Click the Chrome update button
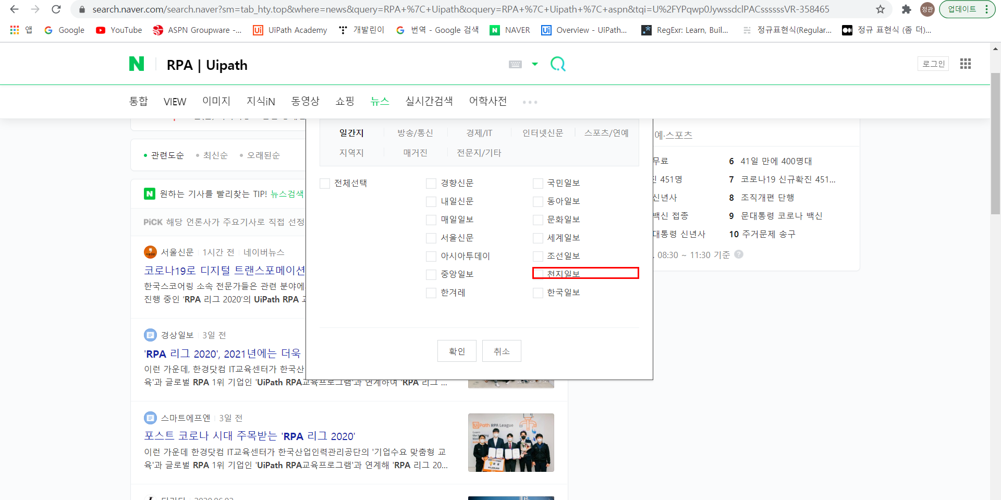 (967, 9)
